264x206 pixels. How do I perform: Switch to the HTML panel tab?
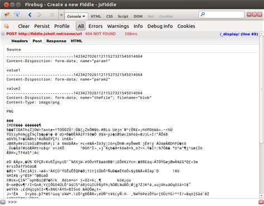coord(96,16)
